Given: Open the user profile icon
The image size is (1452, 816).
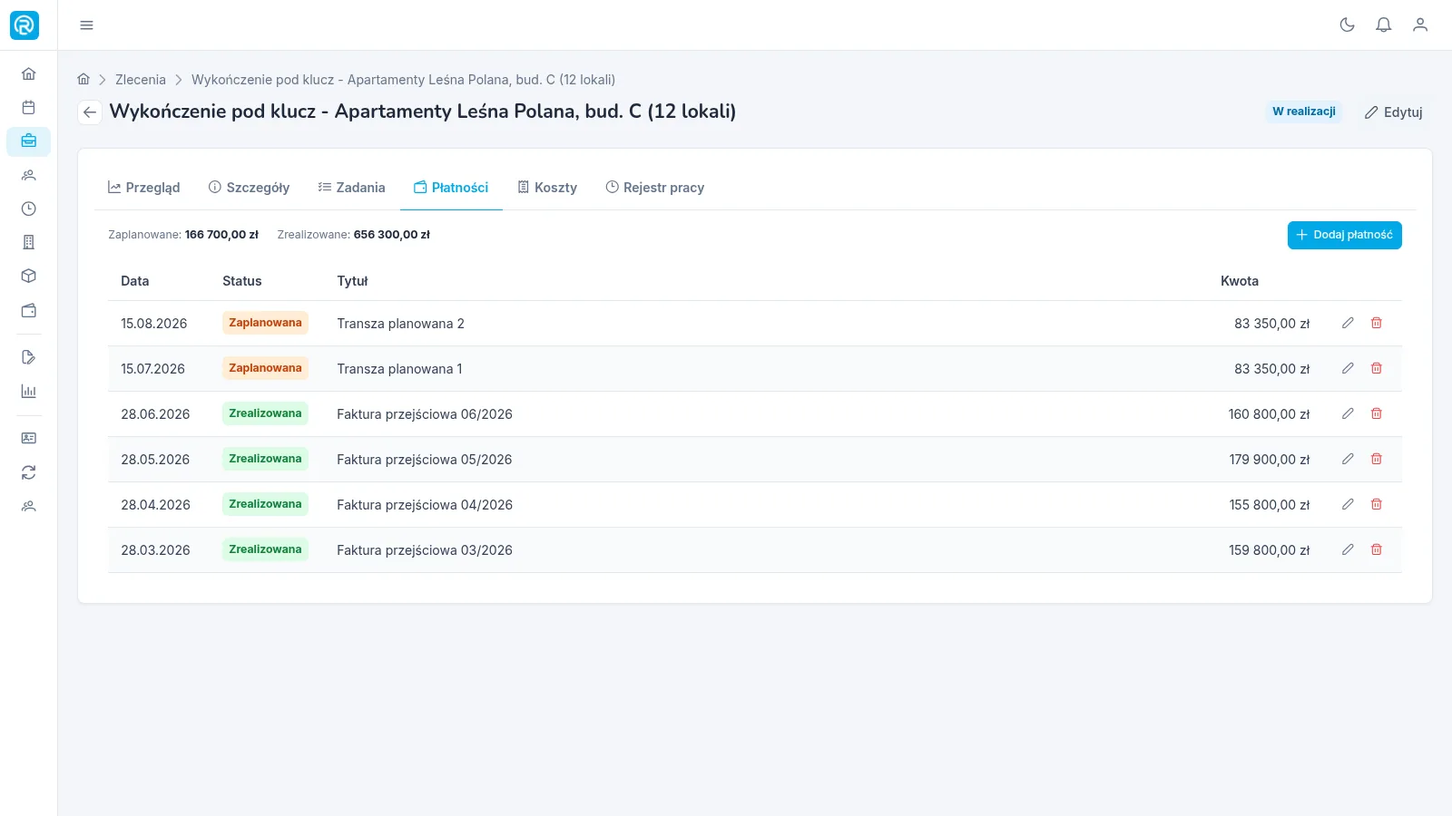Looking at the screenshot, I should coord(1420,25).
